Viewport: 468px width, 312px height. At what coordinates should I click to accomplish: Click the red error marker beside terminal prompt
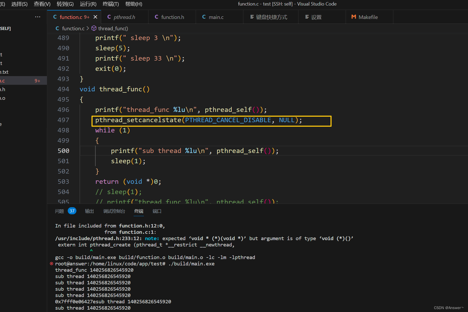click(x=51, y=264)
